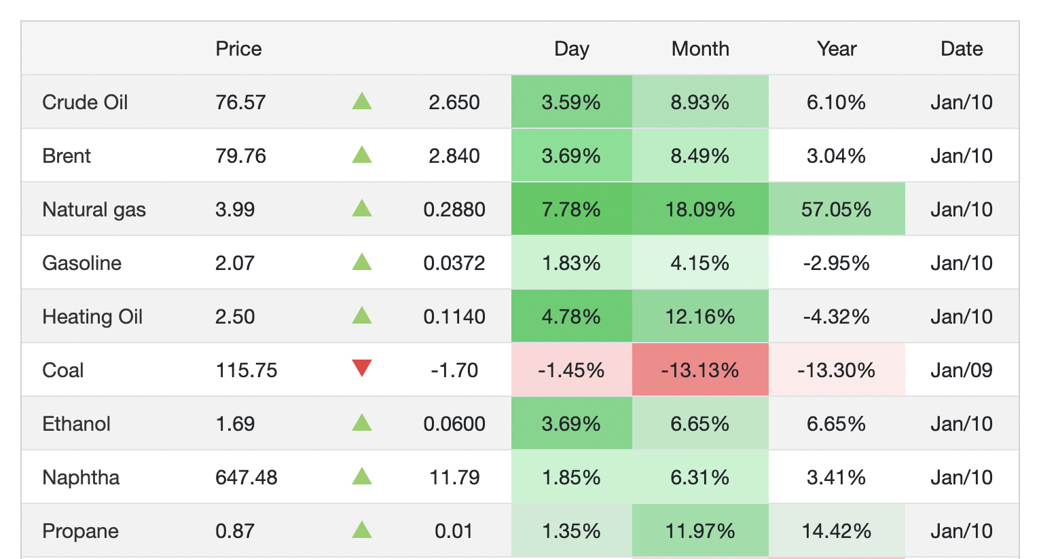This screenshot has height=559, width=1039.
Task: Click Heating Oil month change 12.16%
Action: tap(700, 317)
